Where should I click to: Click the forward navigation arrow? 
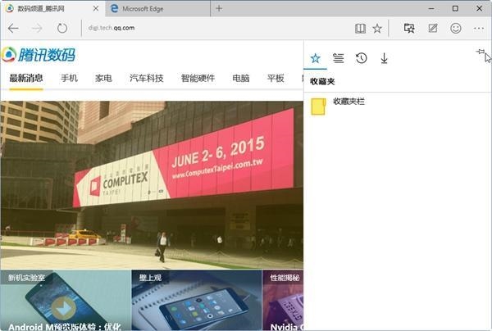click(x=37, y=28)
